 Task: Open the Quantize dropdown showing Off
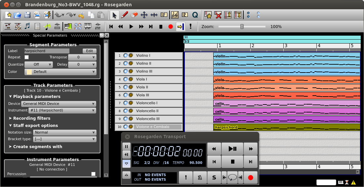(39, 64)
